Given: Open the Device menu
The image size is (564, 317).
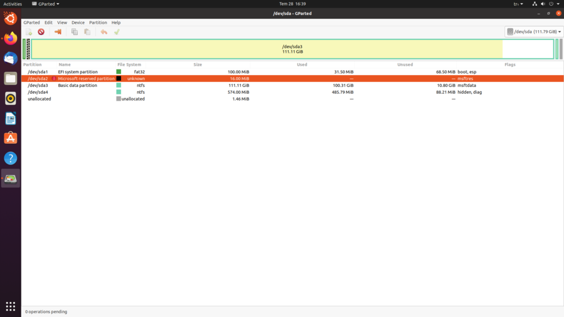Looking at the screenshot, I should [78, 23].
